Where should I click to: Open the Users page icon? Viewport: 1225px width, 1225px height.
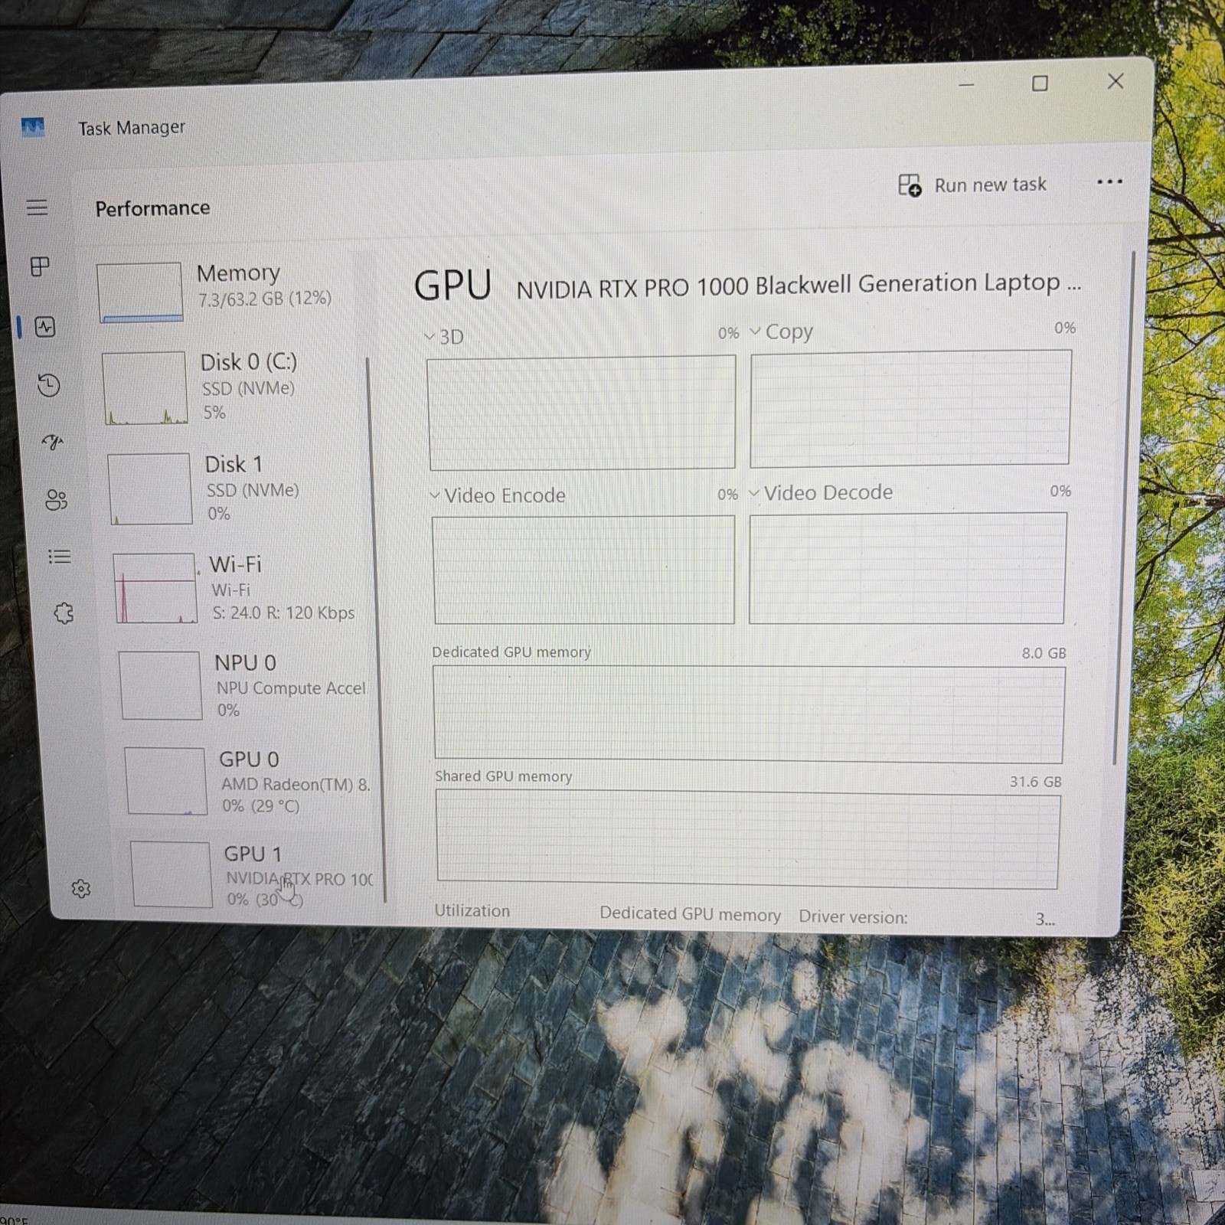click(56, 500)
